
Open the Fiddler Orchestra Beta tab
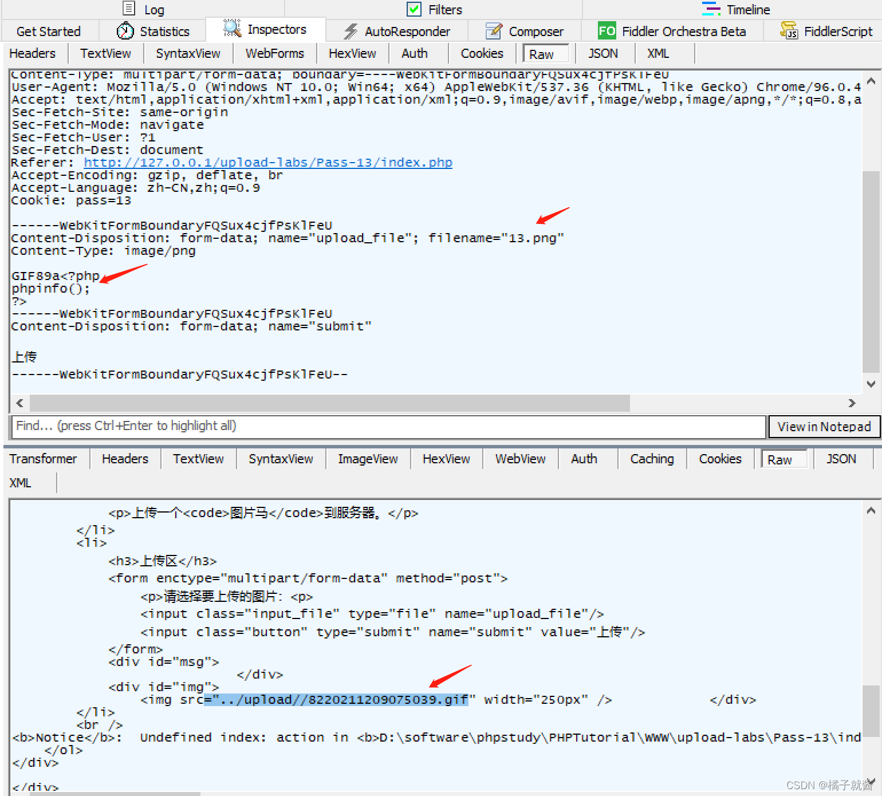tap(672, 31)
